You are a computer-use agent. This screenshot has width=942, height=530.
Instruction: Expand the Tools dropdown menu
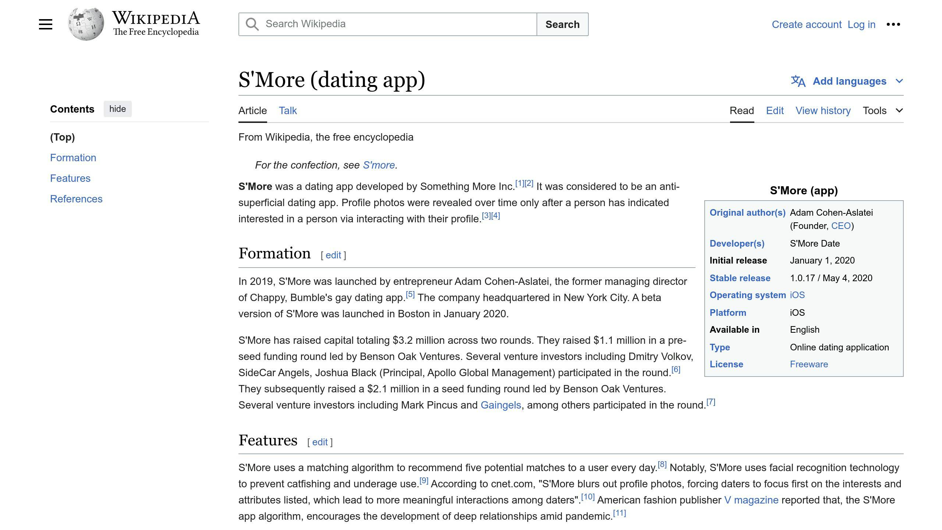883,110
